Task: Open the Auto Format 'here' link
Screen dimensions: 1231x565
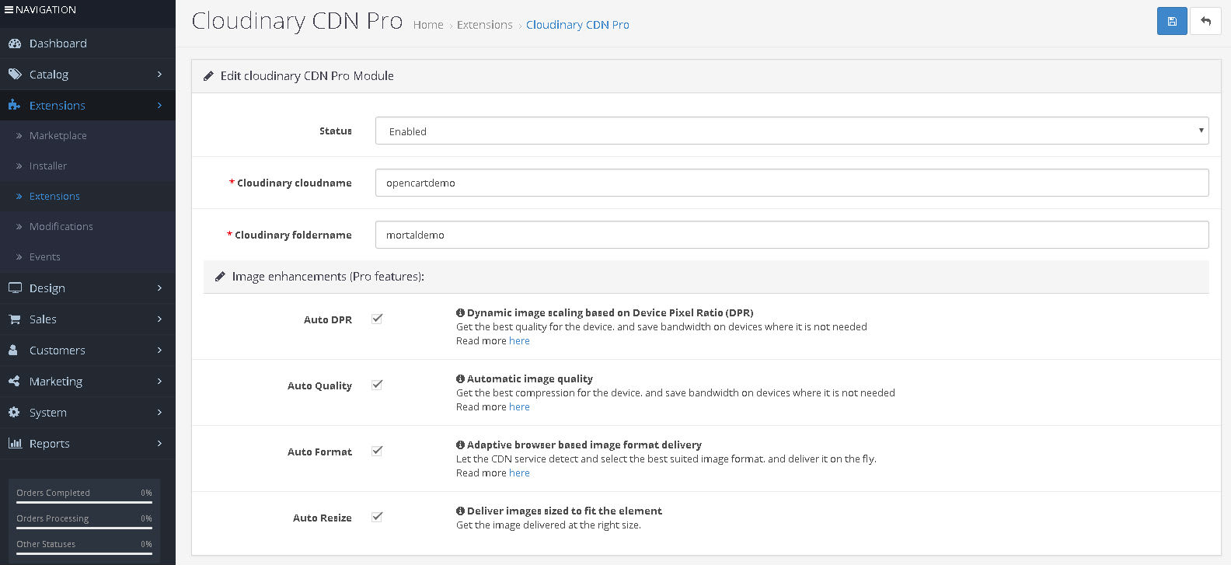Action: (519, 473)
